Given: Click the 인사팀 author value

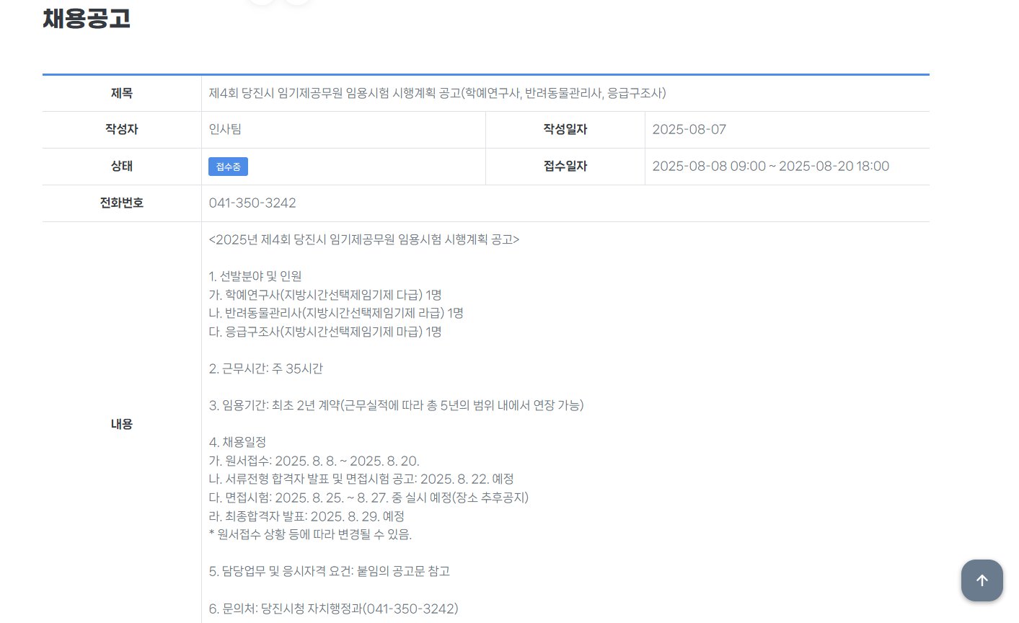Looking at the screenshot, I should [225, 130].
